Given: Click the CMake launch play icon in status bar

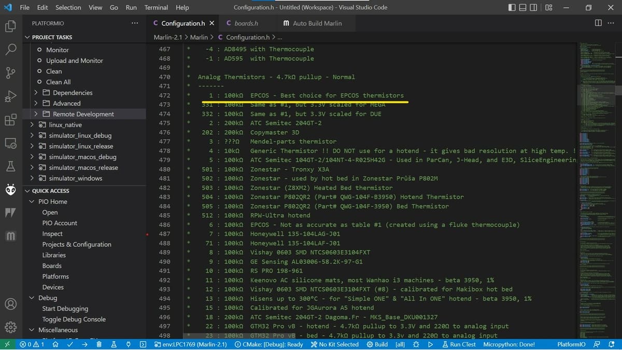Looking at the screenshot, I should (430, 344).
